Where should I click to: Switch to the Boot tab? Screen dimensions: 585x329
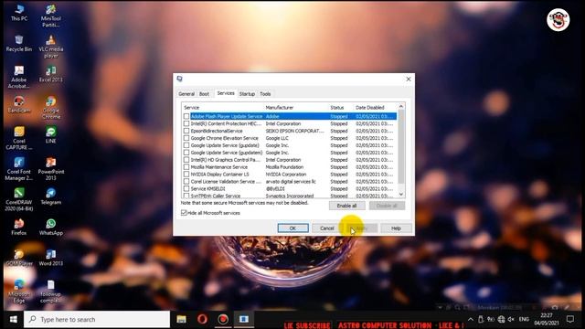tap(204, 94)
